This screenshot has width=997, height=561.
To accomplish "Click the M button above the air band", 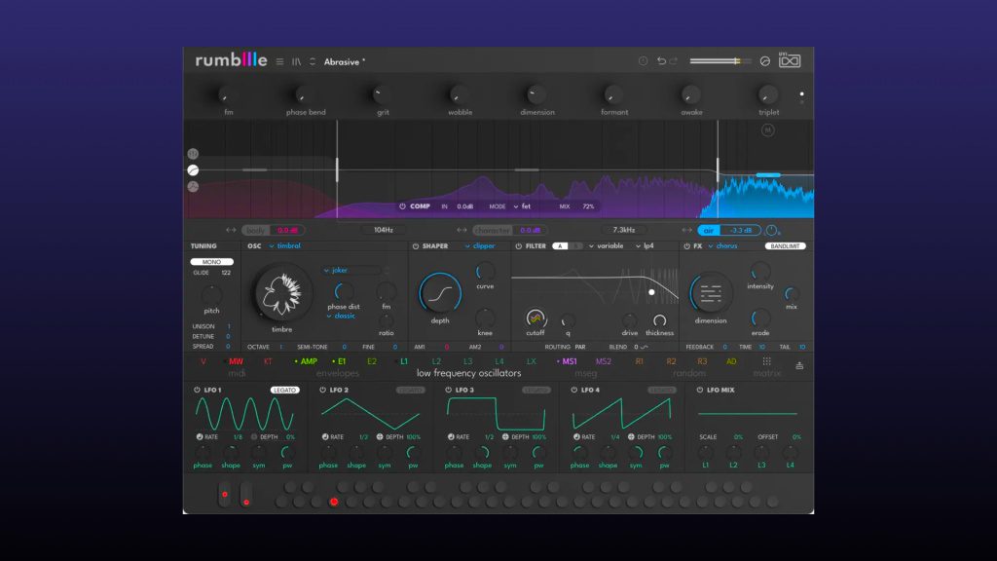I will click(x=767, y=131).
